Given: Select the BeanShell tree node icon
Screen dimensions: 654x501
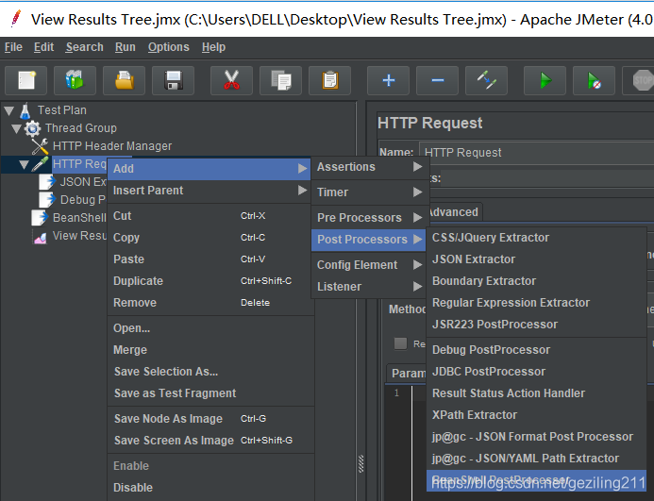Looking at the screenshot, I should [40, 218].
